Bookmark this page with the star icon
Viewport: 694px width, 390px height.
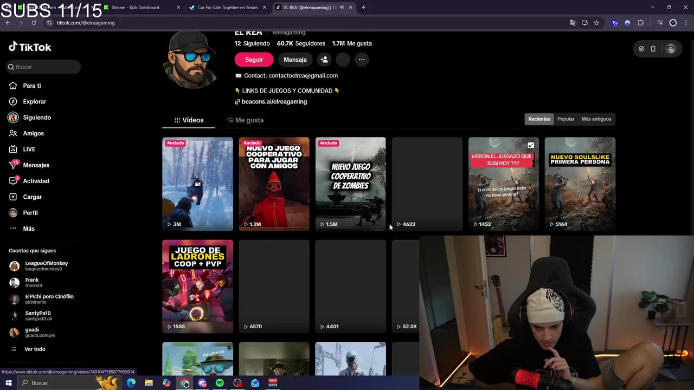pos(596,23)
